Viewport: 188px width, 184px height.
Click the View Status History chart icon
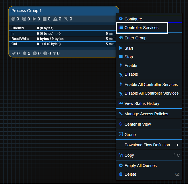tap(121, 103)
